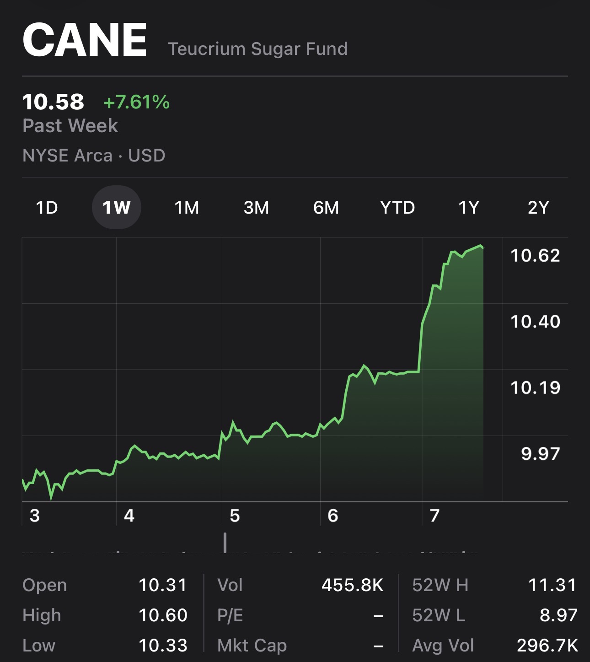Click the volume bar scrubber handle
Screen dimensions: 590x662
(225, 543)
